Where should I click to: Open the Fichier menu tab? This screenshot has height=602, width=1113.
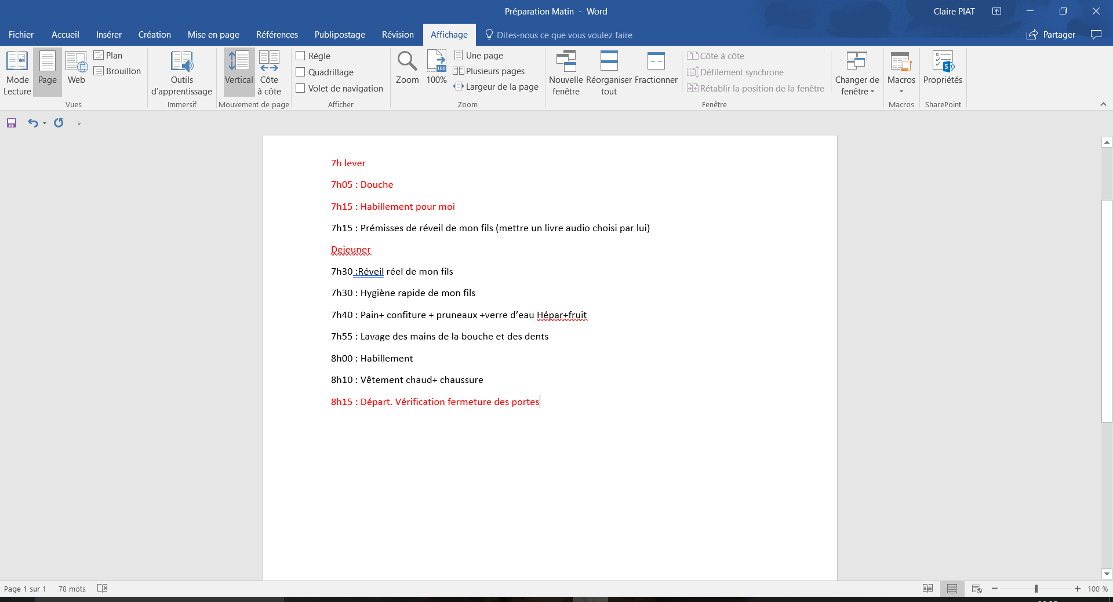click(21, 35)
